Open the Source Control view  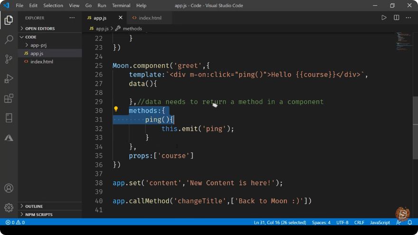tap(9, 59)
